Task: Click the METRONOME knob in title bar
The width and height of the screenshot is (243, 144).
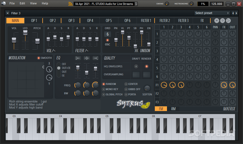Action: (192, 4)
